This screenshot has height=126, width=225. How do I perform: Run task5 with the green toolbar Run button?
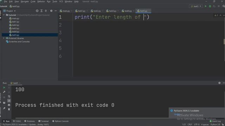pos(206,6)
